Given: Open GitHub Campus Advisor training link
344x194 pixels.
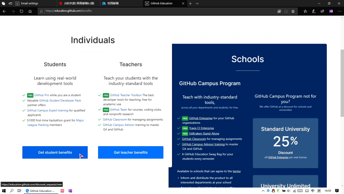Looking at the screenshot, I should pos(203,144).
